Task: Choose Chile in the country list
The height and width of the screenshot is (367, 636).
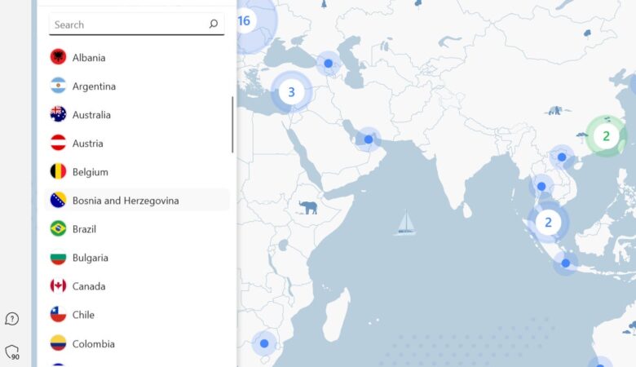Action: (x=83, y=315)
